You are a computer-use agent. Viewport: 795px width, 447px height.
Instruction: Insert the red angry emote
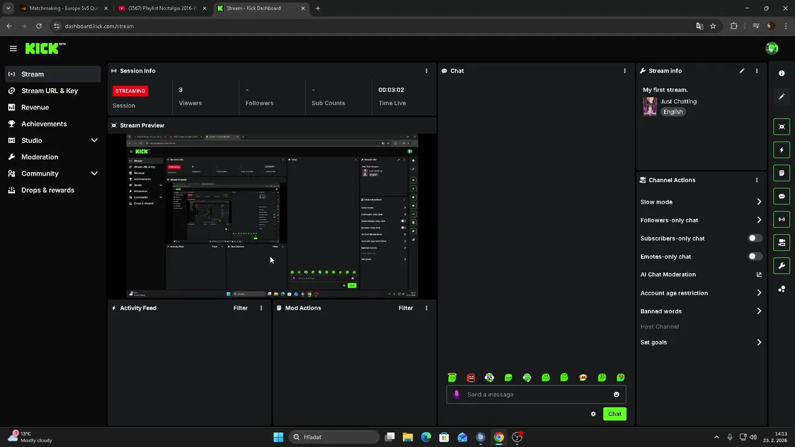click(x=471, y=377)
